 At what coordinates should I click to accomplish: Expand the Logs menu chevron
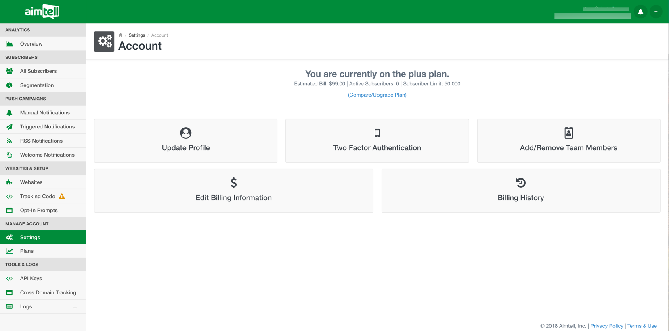[x=75, y=307]
